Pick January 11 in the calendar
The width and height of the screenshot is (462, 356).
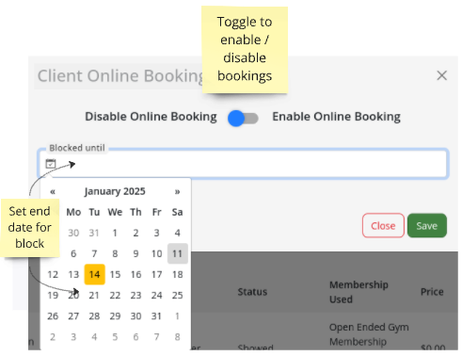point(177,253)
